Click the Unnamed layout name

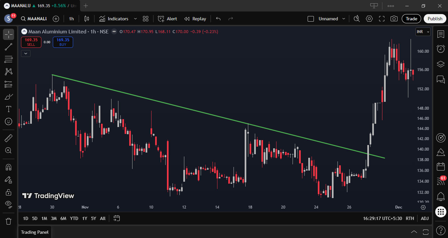point(328,19)
